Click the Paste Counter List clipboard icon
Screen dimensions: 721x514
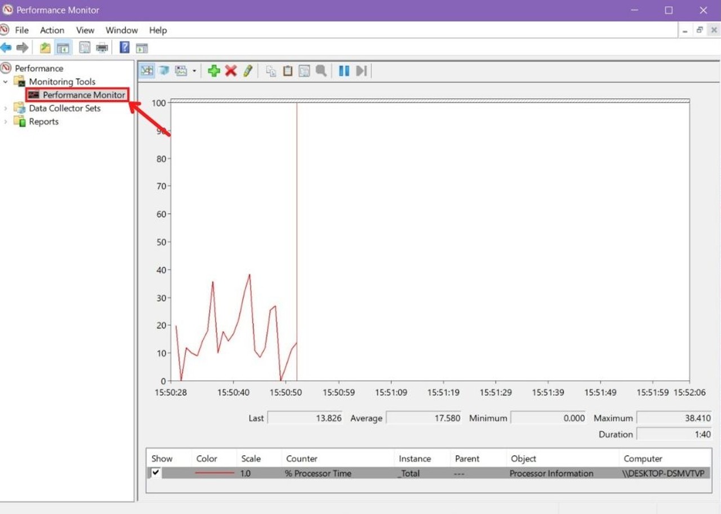288,70
